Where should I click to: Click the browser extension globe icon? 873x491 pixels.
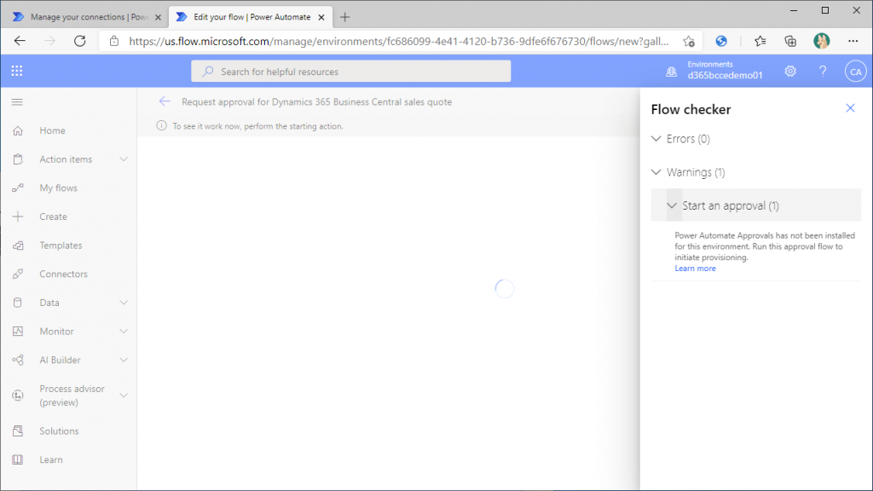click(x=721, y=41)
